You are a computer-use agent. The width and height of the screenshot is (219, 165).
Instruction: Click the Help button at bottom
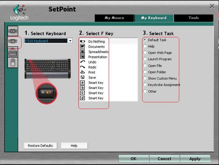pyautogui.click(x=74, y=146)
